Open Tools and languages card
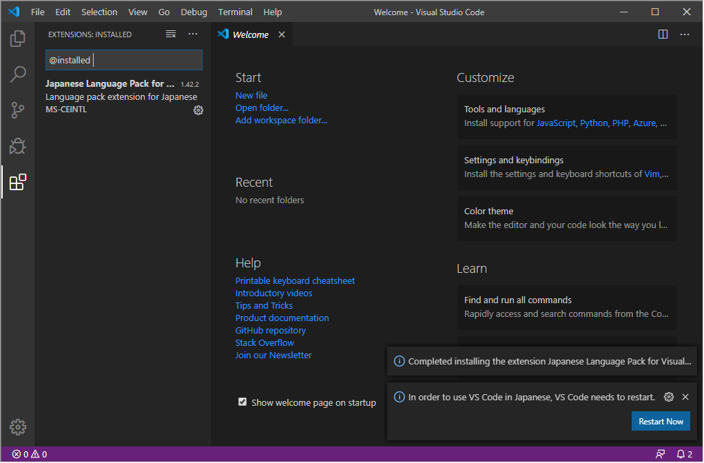Viewport: 704px width, 463px height. pyautogui.click(x=567, y=116)
